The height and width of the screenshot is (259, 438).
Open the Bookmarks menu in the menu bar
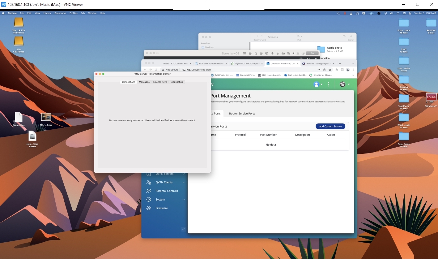coord(60,13)
